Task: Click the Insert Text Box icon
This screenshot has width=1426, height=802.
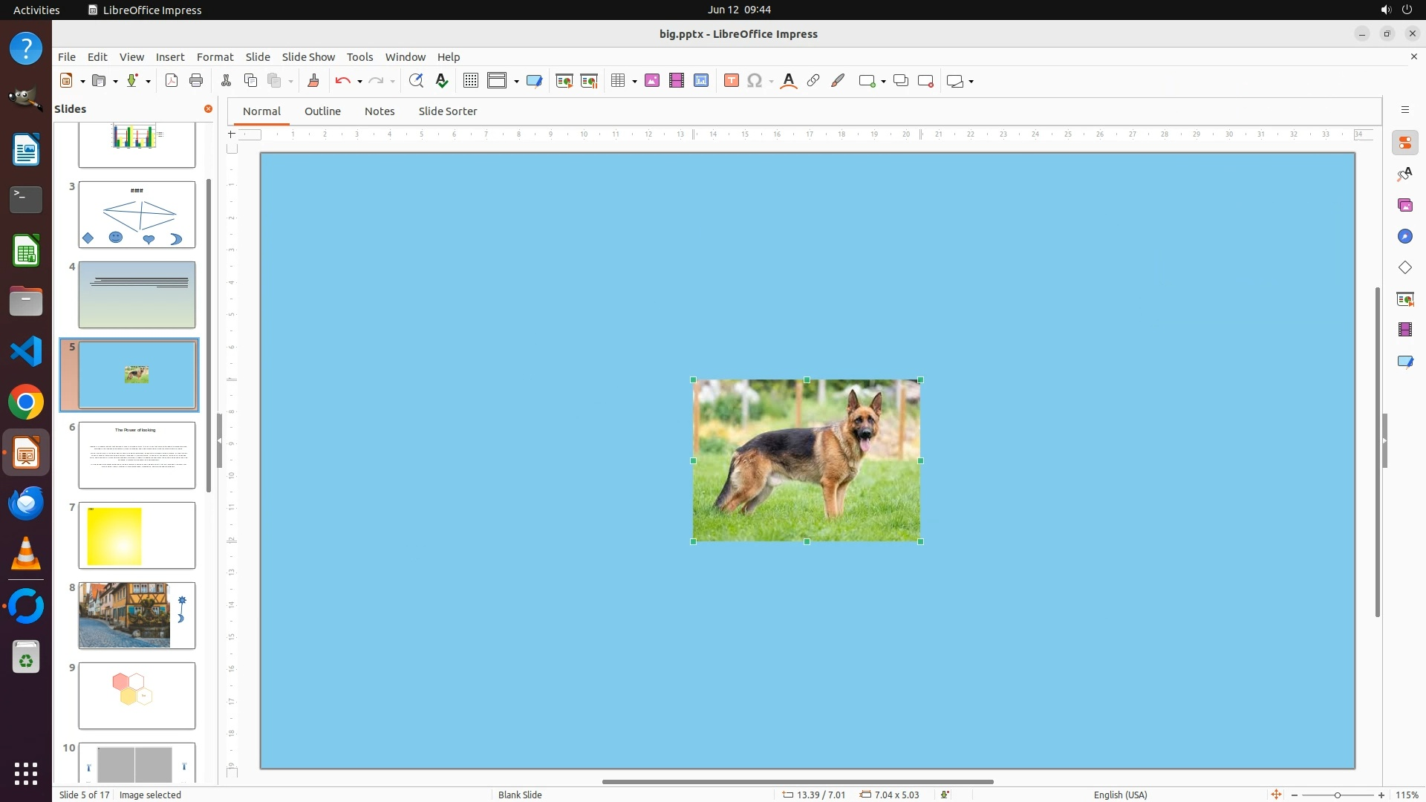Action: [731, 81]
